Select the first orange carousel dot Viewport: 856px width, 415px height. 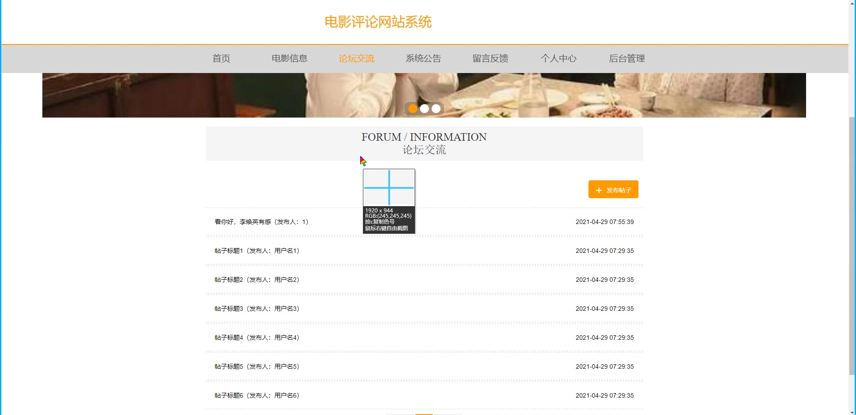click(x=413, y=108)
